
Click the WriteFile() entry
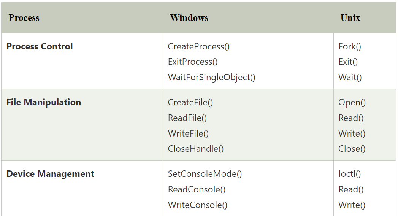click(x=188, y=133)
